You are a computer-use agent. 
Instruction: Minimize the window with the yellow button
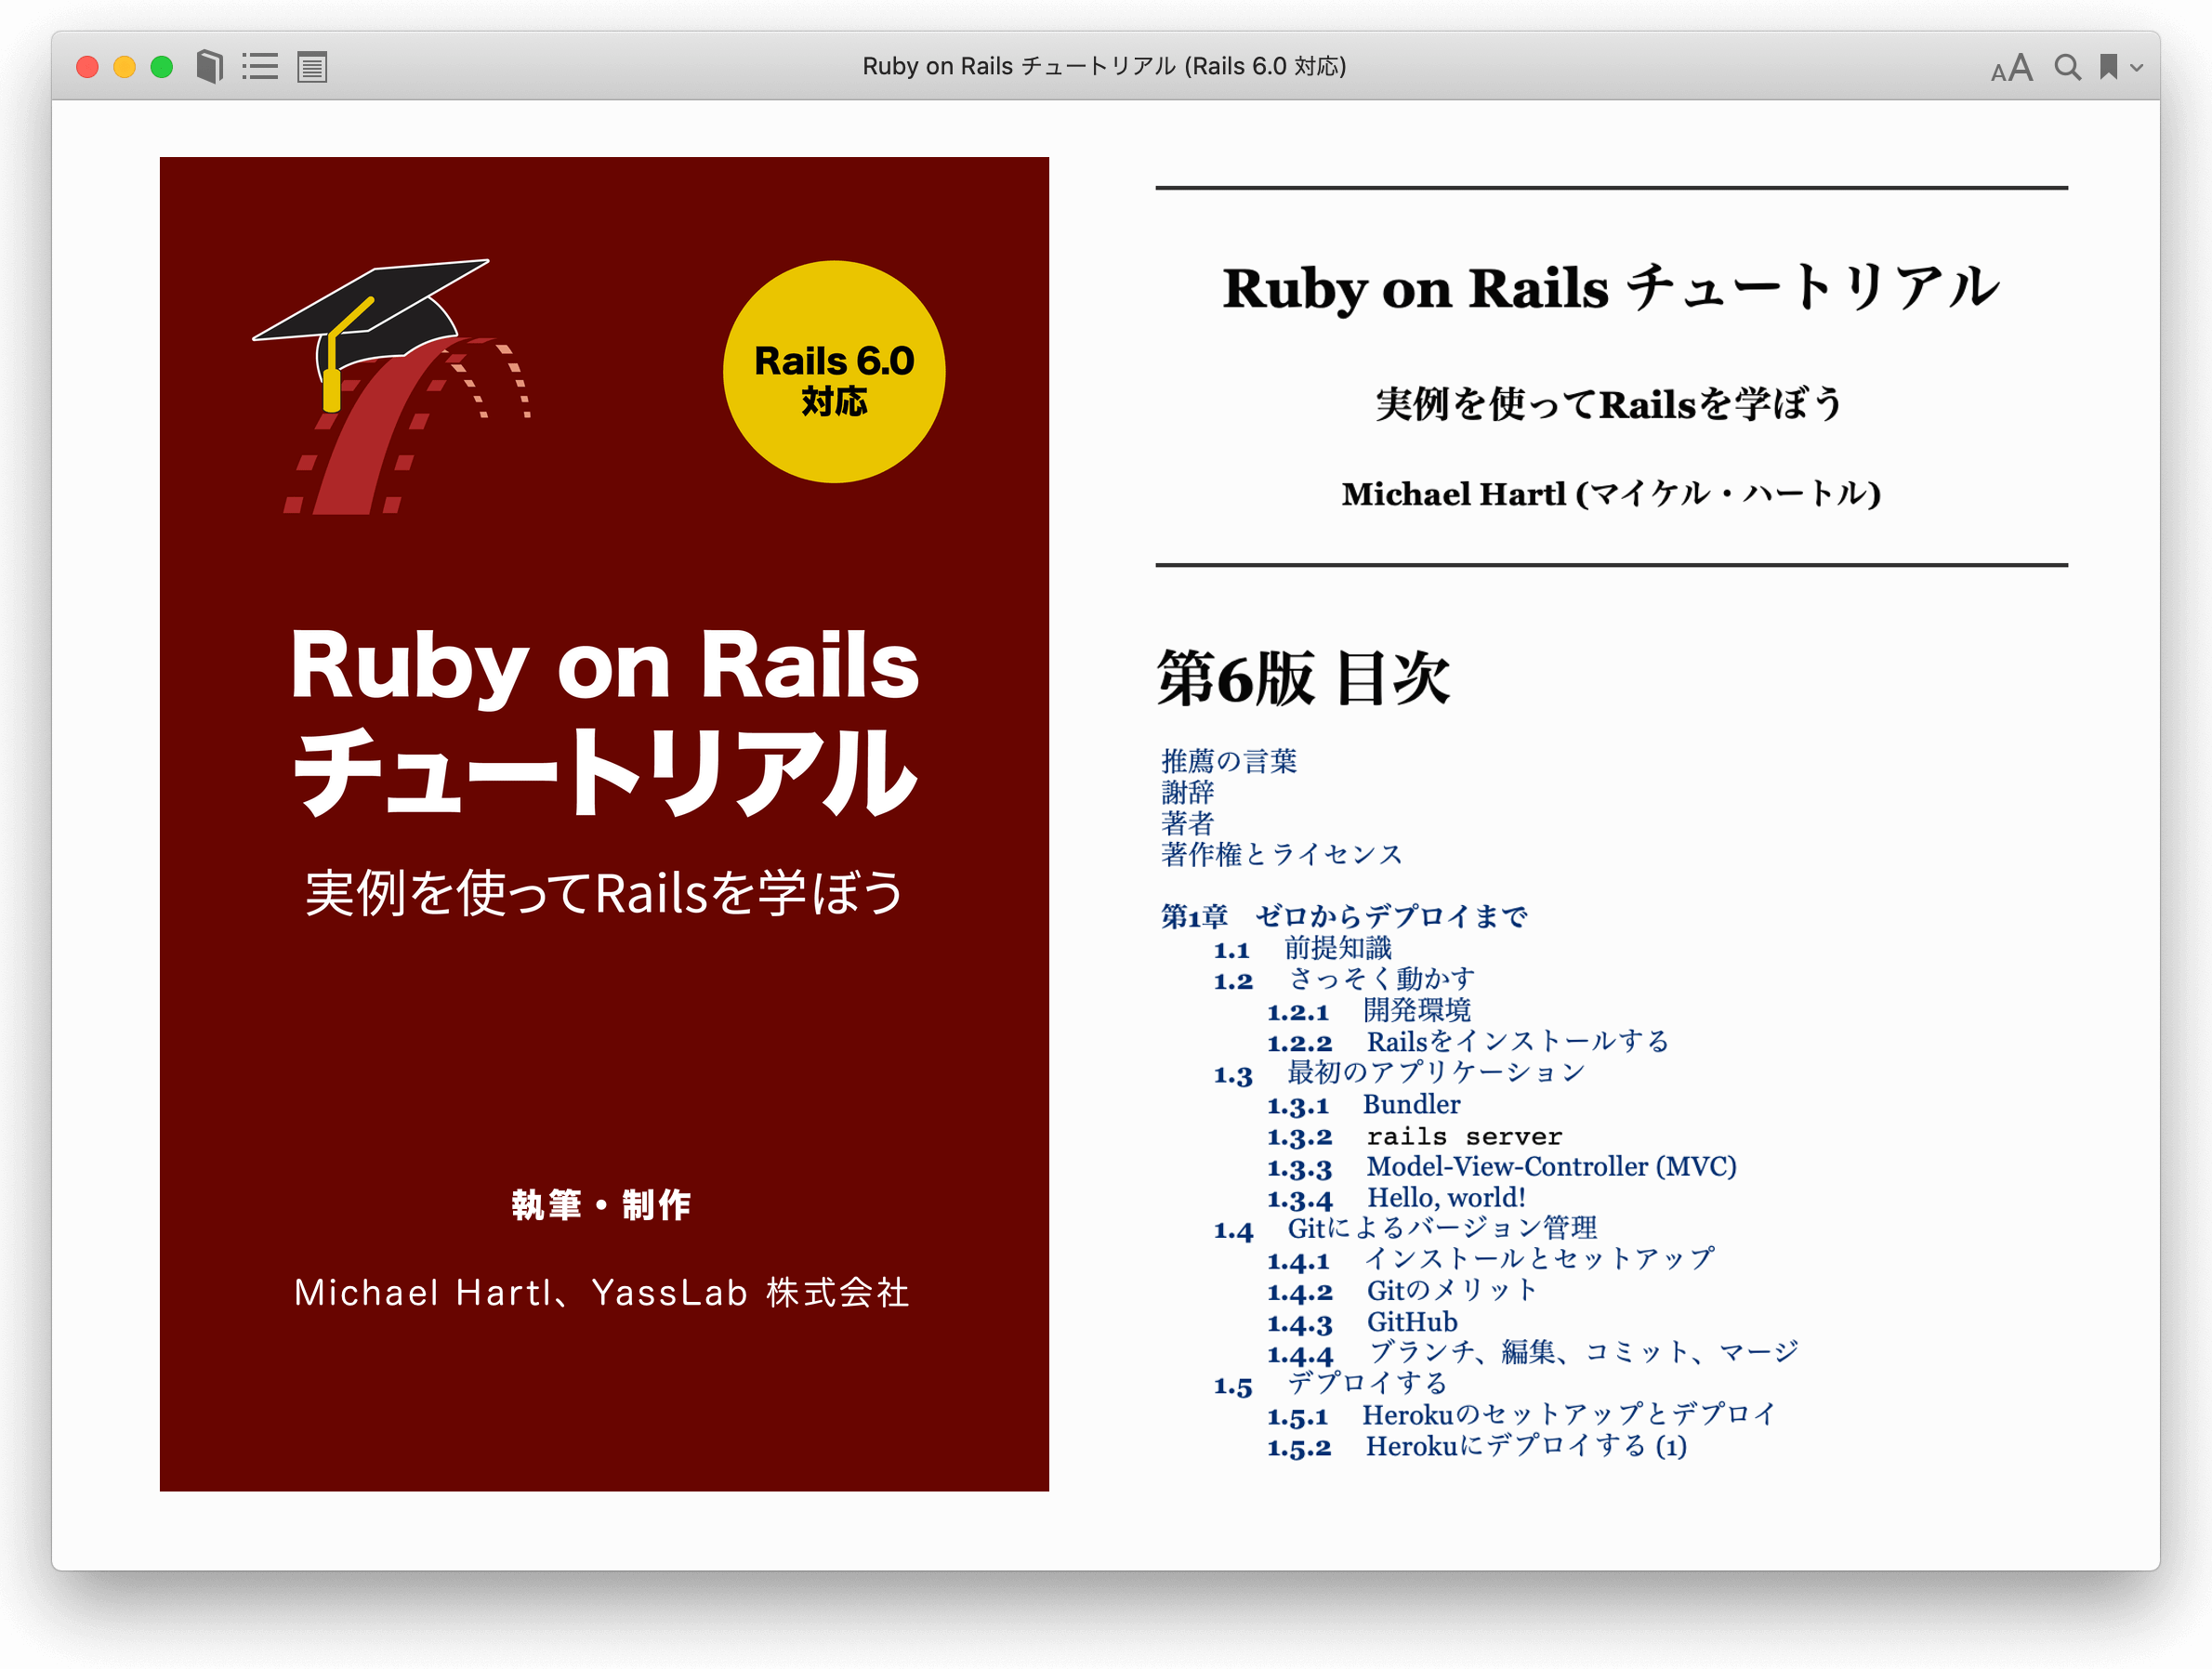point(124,67)
